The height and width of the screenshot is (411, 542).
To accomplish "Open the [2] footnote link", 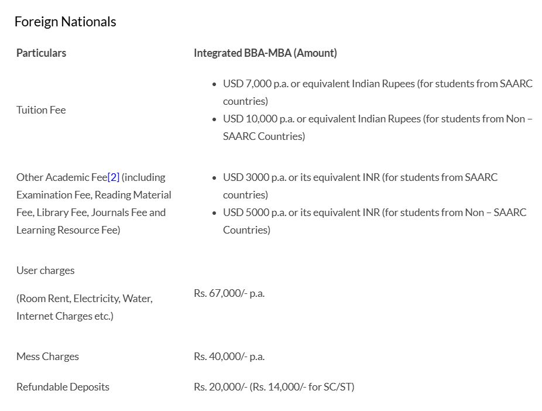I will [114, 177].
